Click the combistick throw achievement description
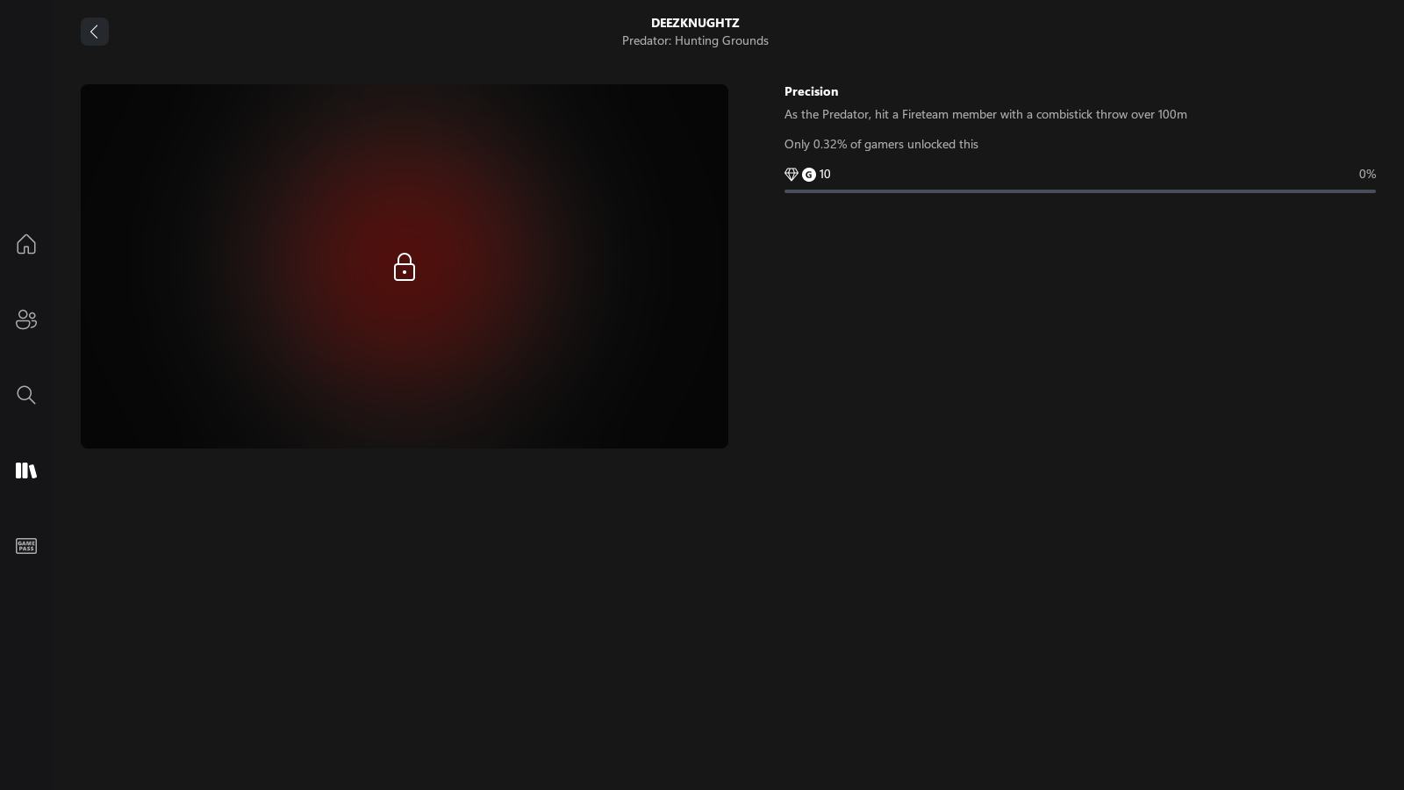The image size is (1404, 790). 985,114
